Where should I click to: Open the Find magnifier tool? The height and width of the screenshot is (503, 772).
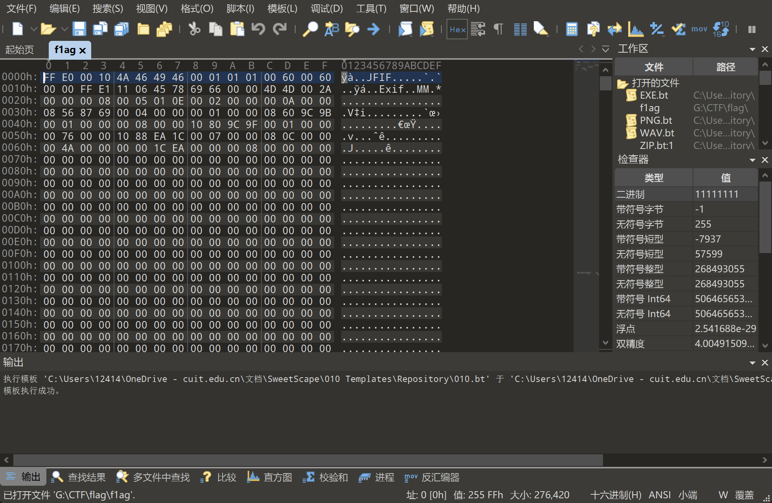click(310, 29)
